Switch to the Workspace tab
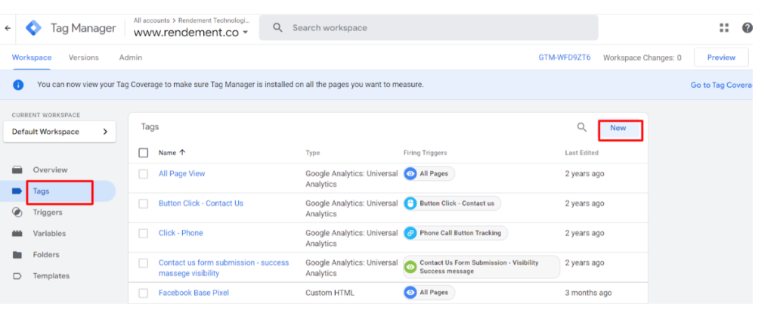The height and width of the screenshot is (329, 774). (x=32, y=57)
